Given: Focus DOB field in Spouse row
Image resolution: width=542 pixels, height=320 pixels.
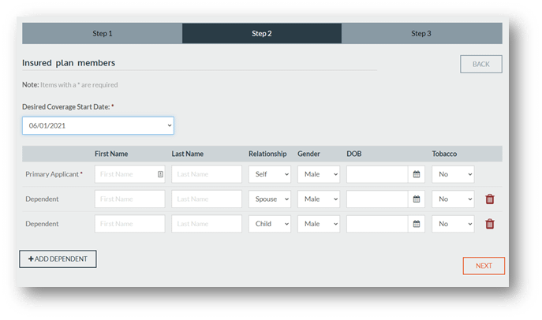Looking at the screenshot, I should pyautogui.click(x=377, y=199).
